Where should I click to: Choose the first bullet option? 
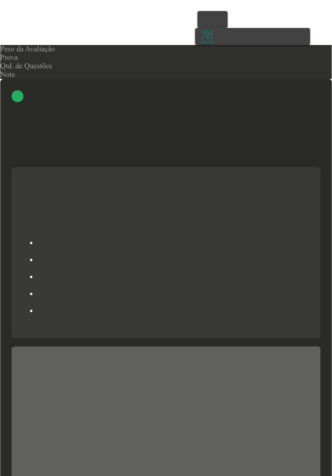[x=31, y=243]
